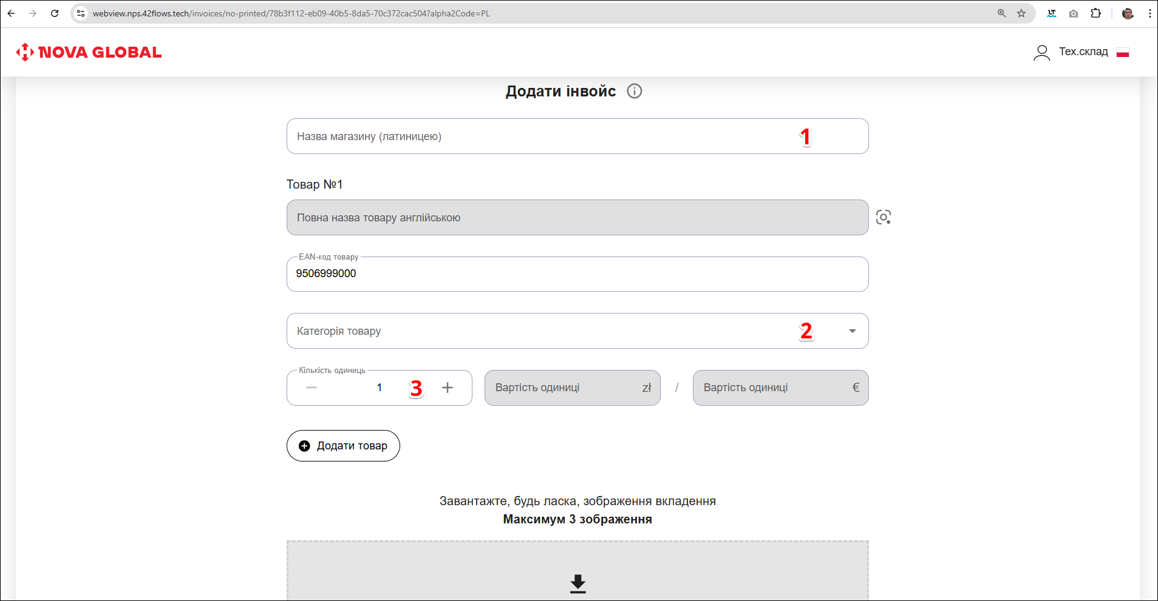This screenshot has height=601, width=1158.
Task: Click the scan icon next to product name
Action: [883, 217]
